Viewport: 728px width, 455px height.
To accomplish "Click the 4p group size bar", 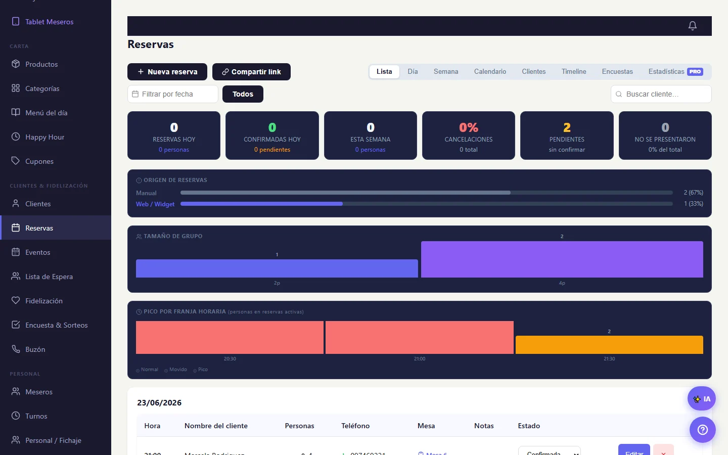I will 562,259.
